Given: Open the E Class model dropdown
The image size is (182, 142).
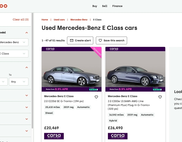Looking at the screenshot, I should point(14,54).
